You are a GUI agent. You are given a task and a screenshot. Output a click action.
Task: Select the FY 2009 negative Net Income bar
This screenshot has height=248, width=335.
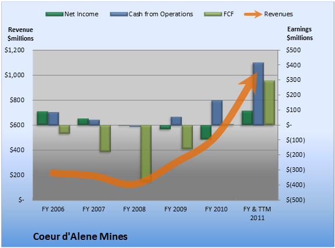click(x=165, y=127)
